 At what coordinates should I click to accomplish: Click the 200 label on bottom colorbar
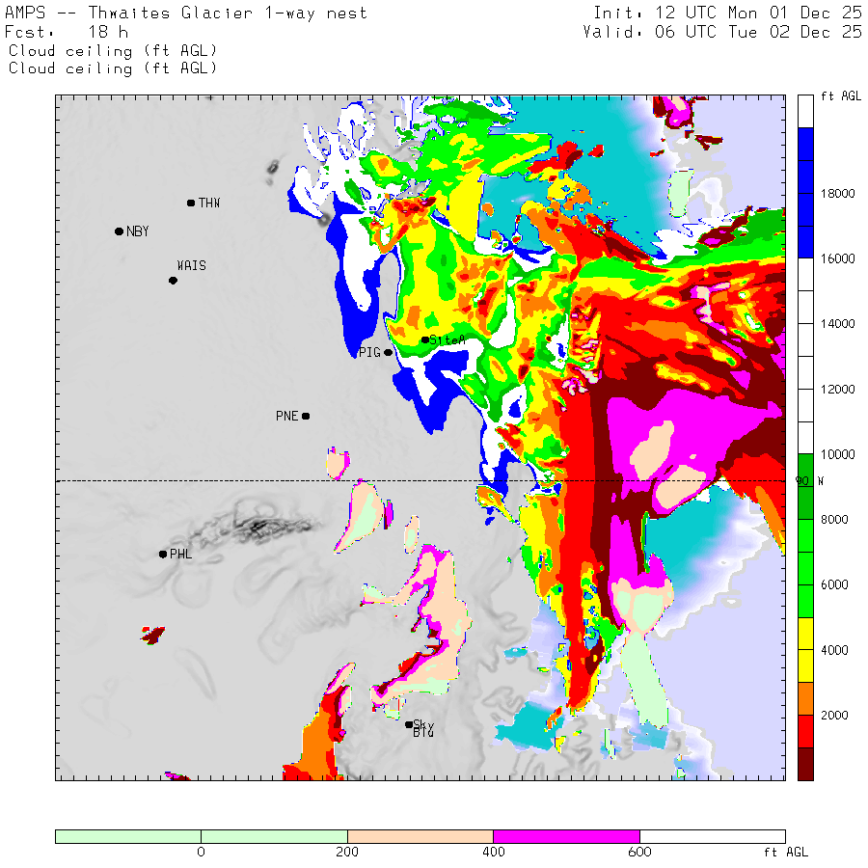pyautogui.click(x=347, y=852)
